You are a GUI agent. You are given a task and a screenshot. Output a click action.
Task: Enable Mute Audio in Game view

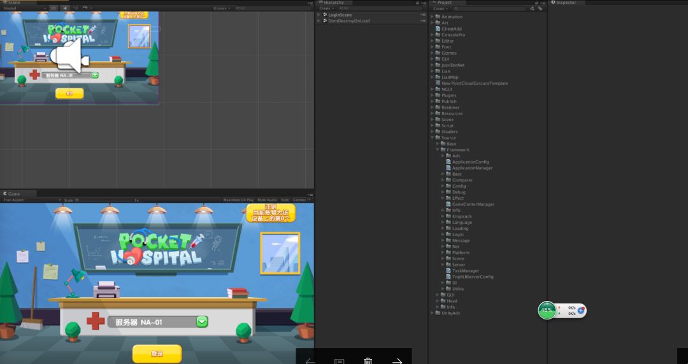coord(268,200)
